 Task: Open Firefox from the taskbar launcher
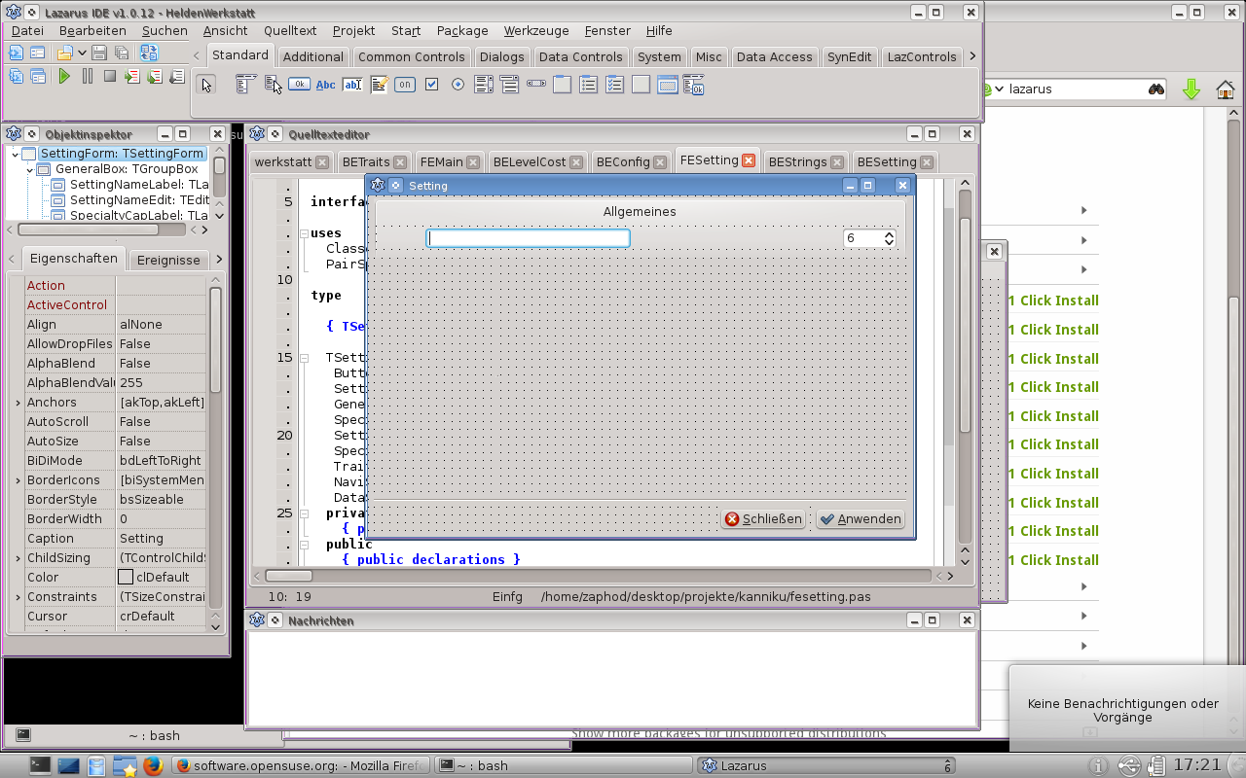point(152,765)
